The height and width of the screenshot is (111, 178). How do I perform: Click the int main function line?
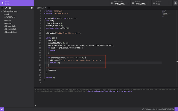point(61,18)
